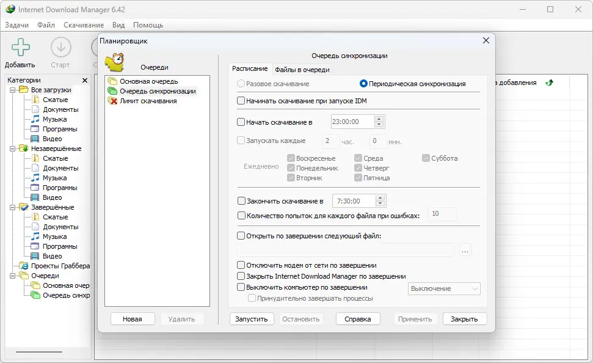Image resolution: width=593 pixels, height=363 pixels.
Task: Click the Запустить button
Action: tap(252, 319)
